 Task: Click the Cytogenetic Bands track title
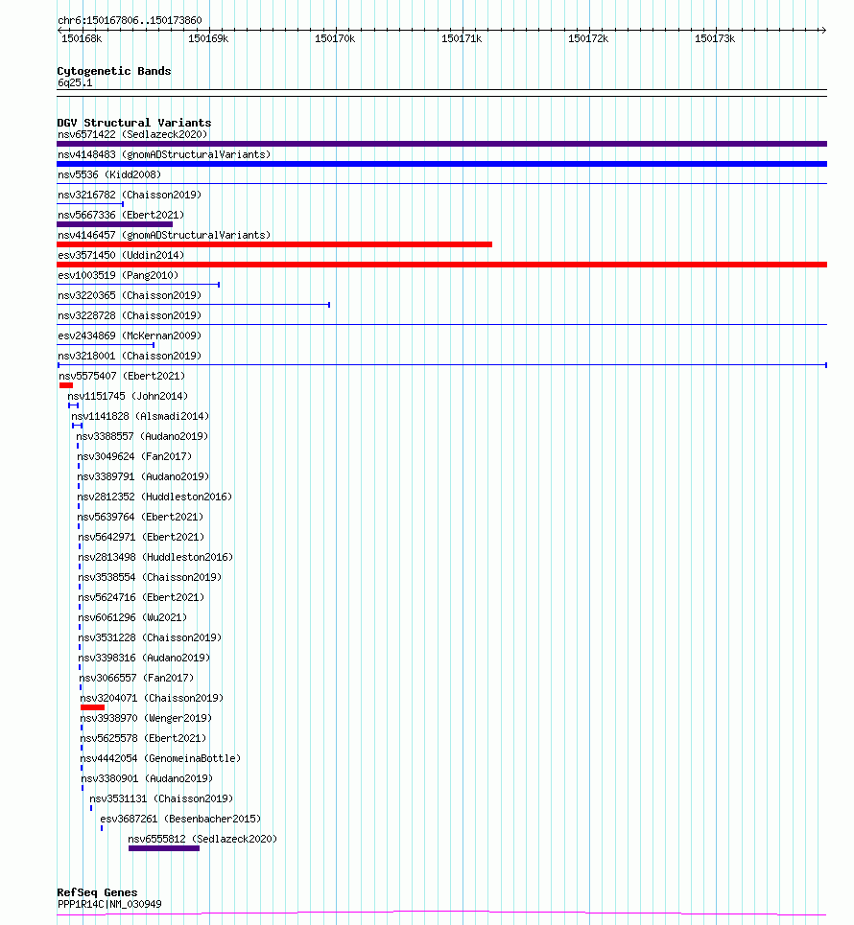pyautogui.click(x=114, y=71)
